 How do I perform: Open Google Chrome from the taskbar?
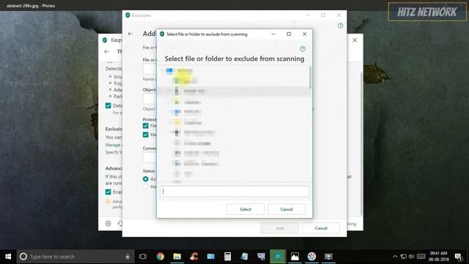(x=160, y=257)
